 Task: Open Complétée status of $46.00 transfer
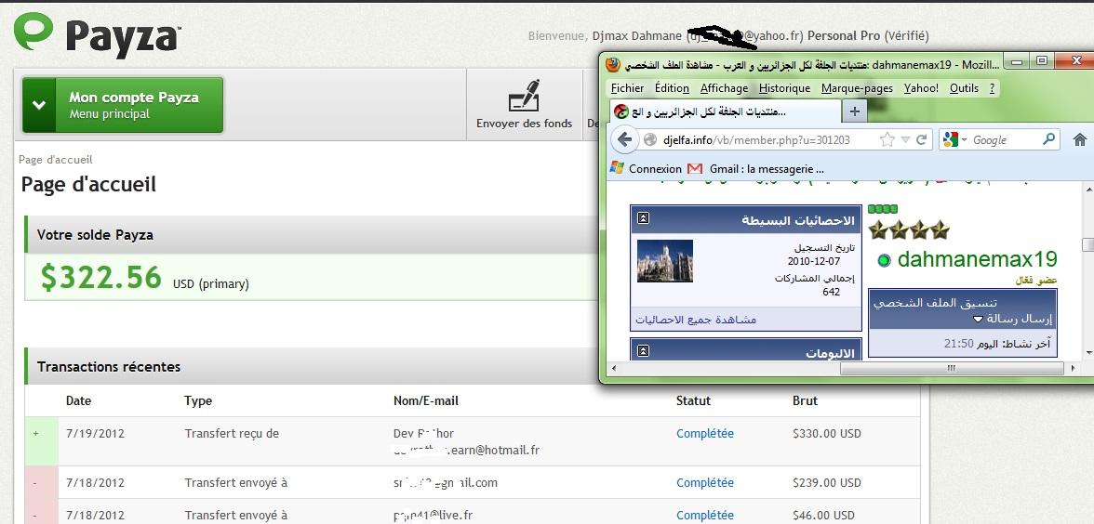pos(705,516)
